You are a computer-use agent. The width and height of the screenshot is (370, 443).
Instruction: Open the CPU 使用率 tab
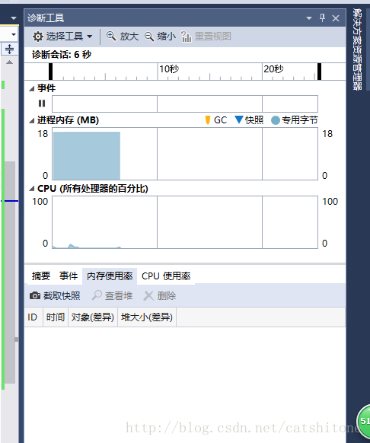pyautogui.click(x=166, y=276)
